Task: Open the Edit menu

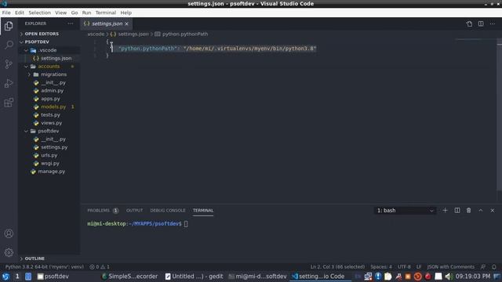Action: (19, 13)
